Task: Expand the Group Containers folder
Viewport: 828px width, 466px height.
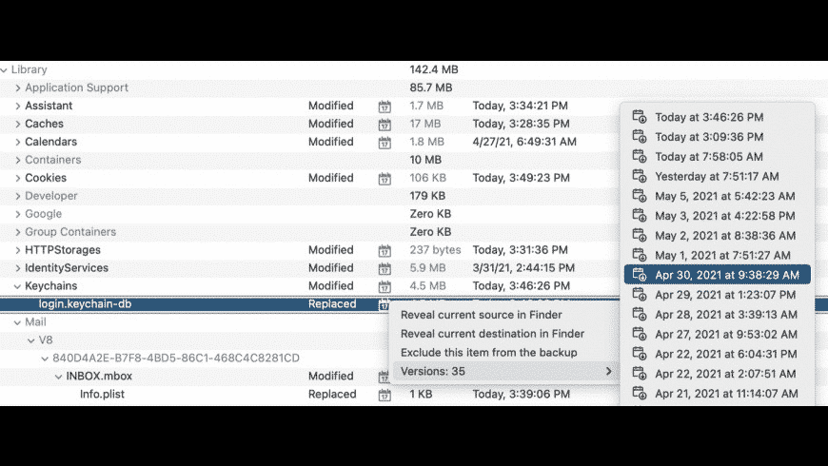Action: pos(18,232)
